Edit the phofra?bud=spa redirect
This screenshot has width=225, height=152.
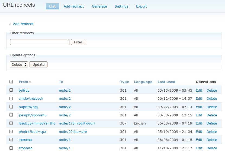tap(199, 132)
